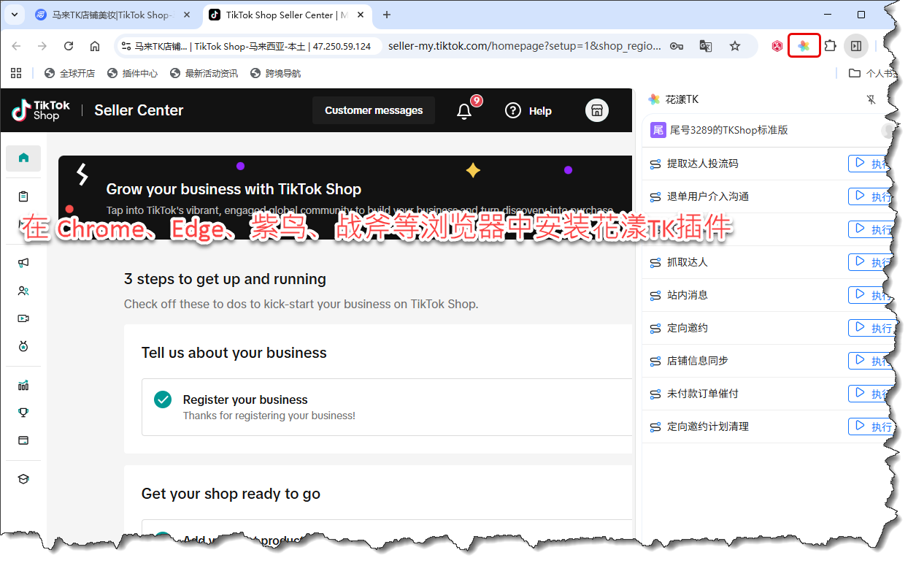Select the 未付款订单催付 workflow row
916x566 pixels.
pyautogui.click(x=769, y=394)
